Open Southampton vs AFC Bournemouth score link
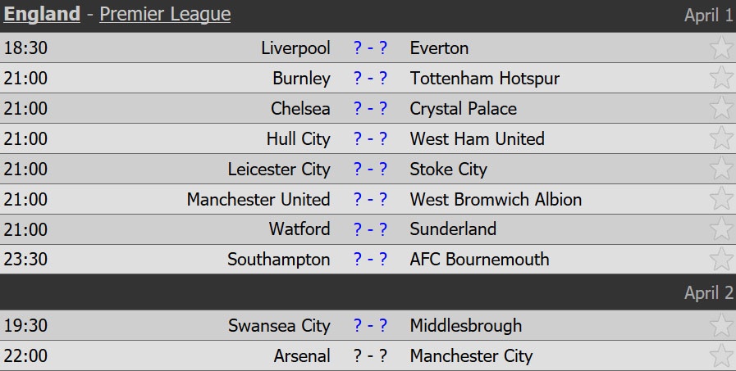The height and width of the screenshot is (371, 736). pos(370,260)
